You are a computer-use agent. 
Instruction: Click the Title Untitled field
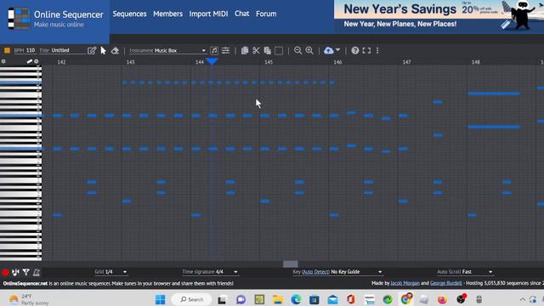[62, 51]
